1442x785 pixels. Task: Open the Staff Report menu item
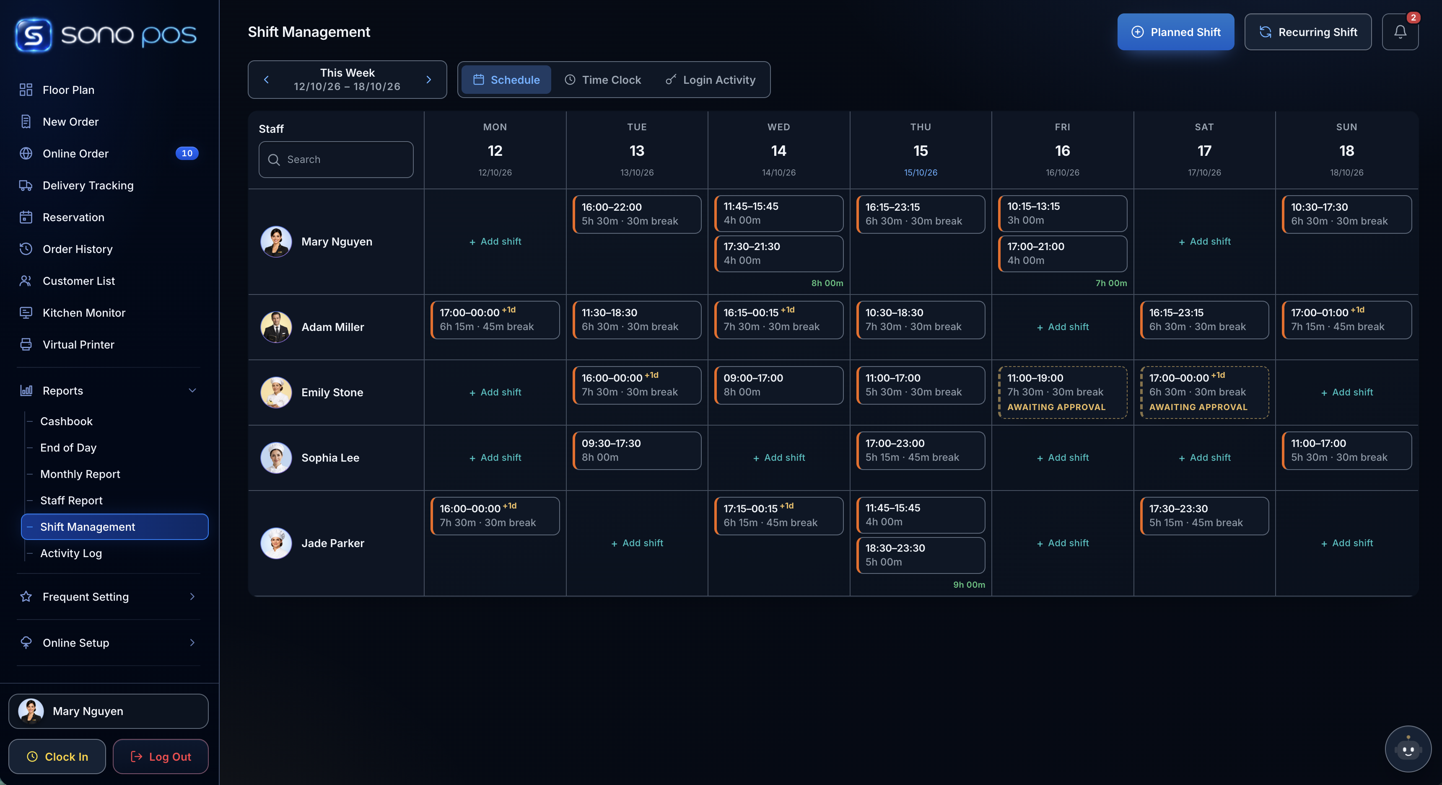pos(71,500)
